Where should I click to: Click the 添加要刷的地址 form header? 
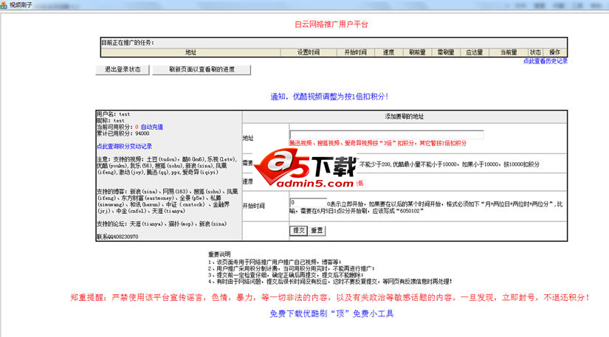coord(405,117)
